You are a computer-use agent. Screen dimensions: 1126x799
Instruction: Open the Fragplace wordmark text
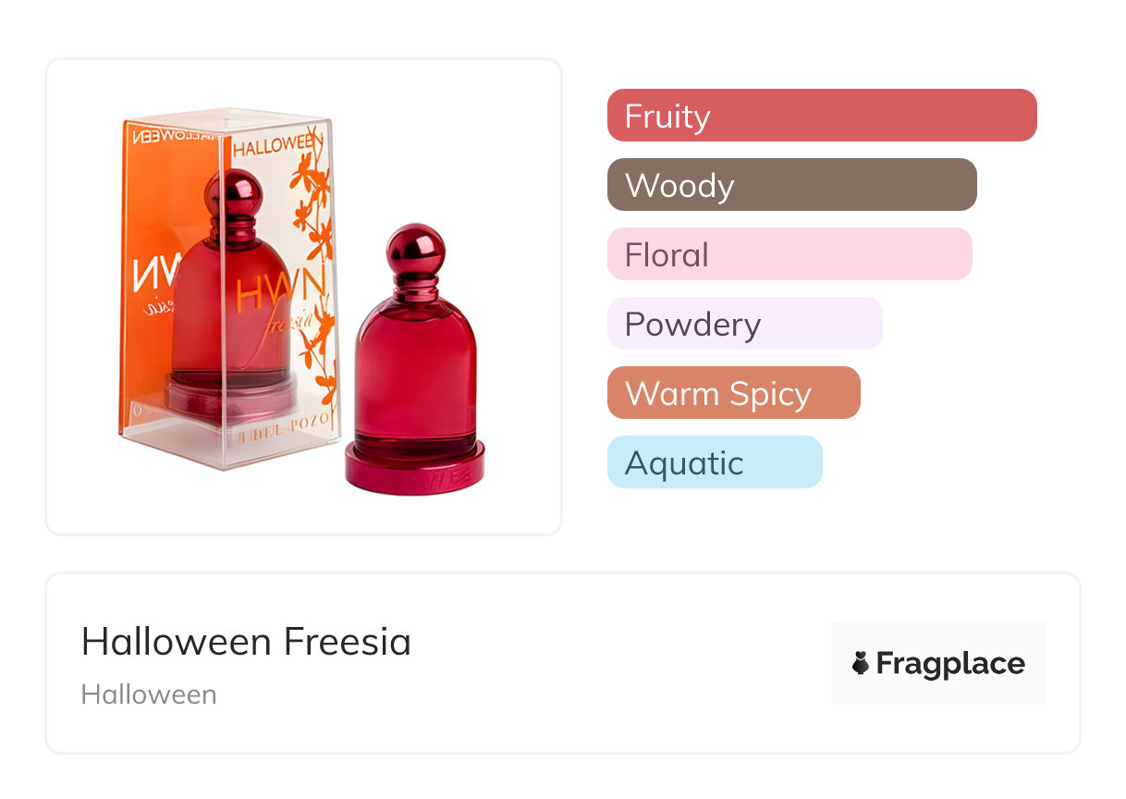click(950, 663)
